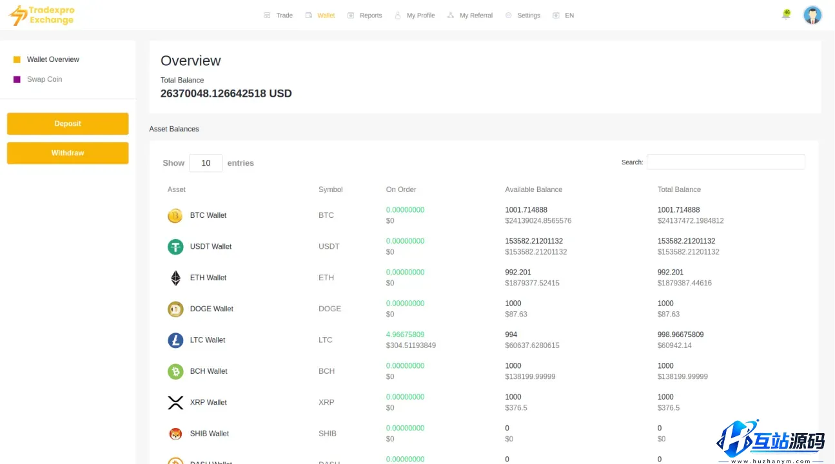
Task: Click the yellow Wallet Overview square icon
Action: point(17,59)
